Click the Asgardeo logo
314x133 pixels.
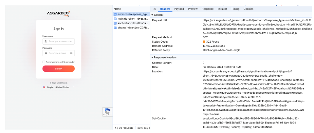click(59, 14)
